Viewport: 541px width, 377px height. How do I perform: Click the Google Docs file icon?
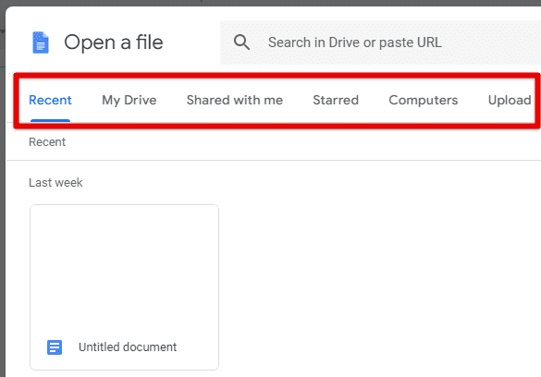click(x=41, y=43)
